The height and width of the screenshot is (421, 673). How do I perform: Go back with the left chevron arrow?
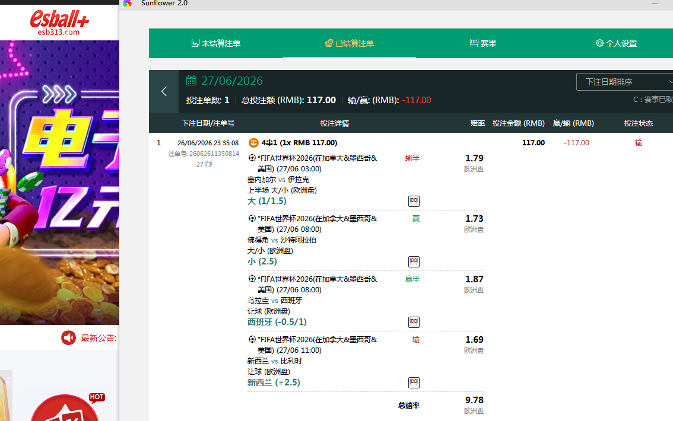(164, 91)
